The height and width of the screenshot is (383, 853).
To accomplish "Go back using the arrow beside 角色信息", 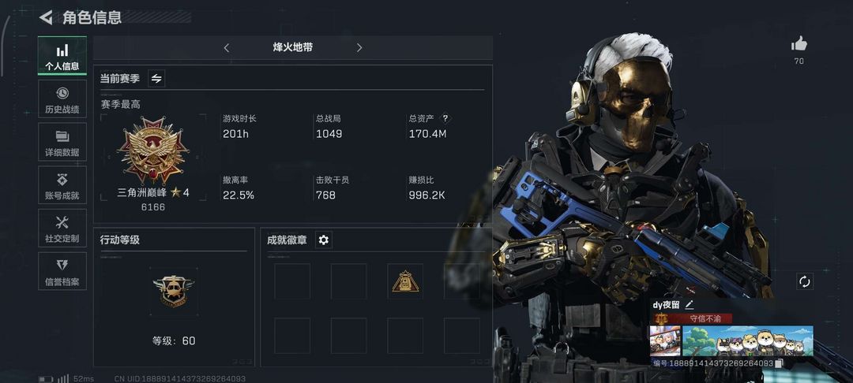I will [x=47, y=17].
